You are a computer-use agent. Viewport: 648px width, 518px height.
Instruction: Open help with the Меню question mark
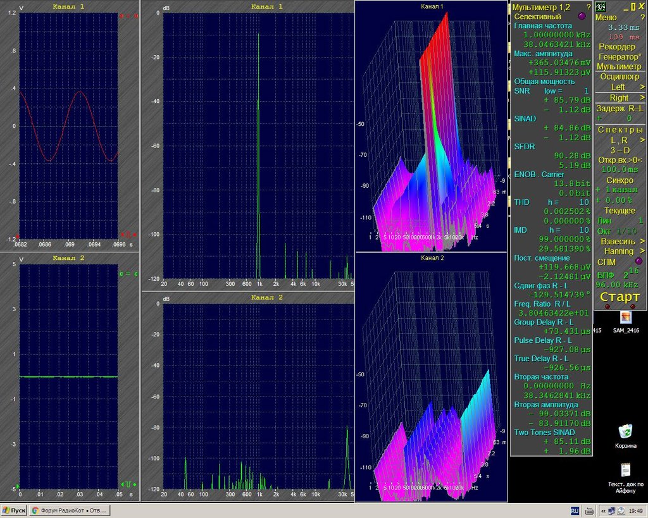point(642,17)
